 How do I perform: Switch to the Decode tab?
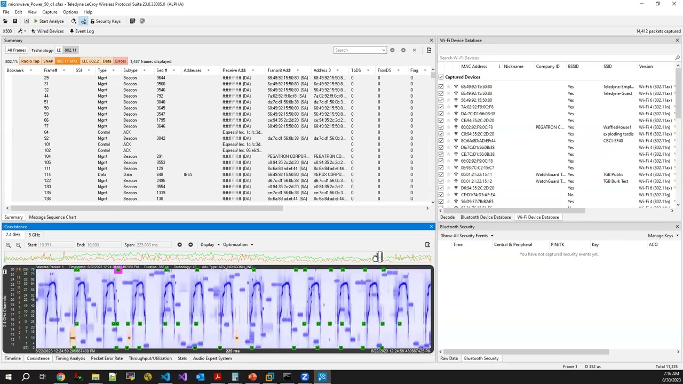(x=447, y=217)
